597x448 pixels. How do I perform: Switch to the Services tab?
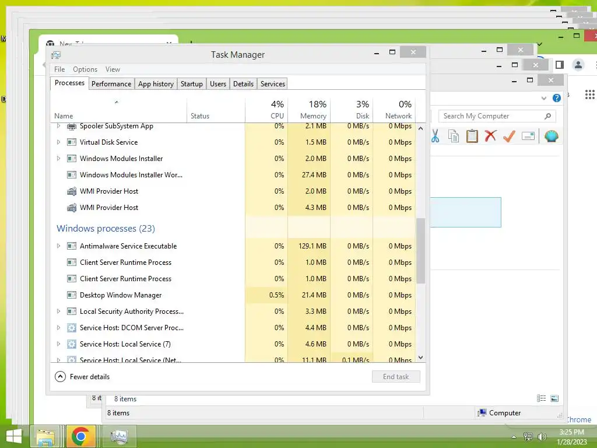tap(273, 84)
